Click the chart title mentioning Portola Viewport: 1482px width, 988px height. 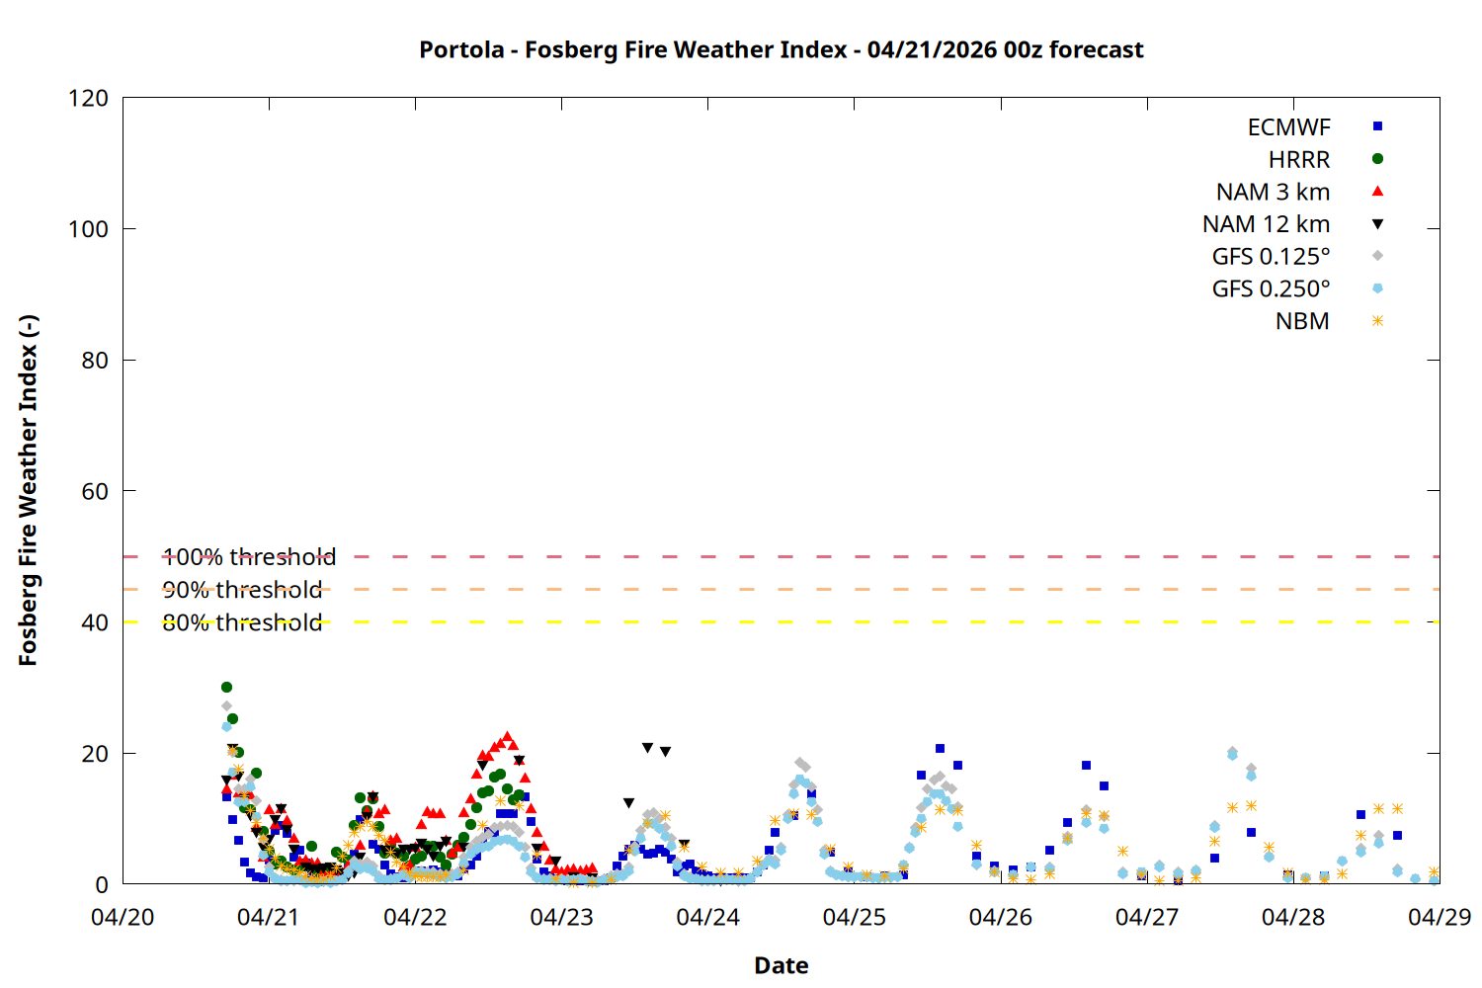(781, 49)
